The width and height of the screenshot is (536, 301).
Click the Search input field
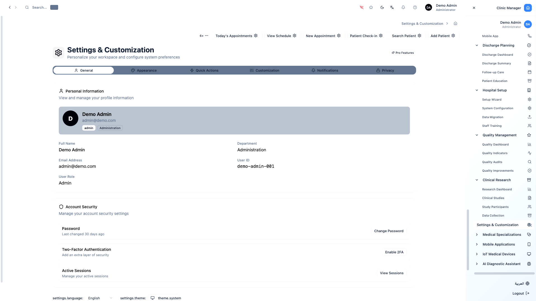[39, 8]
